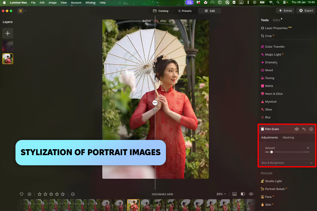
Task: Open the Crop tool
Action: [x=267, y=36]
